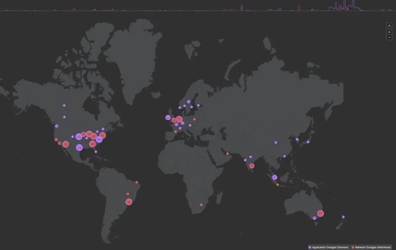Screen dimensions: 396x250
Task: Select the red 30 cluster in Brazil
Action: pos(129,202)
